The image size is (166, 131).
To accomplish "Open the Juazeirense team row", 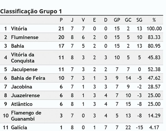I will coord(82,95).
